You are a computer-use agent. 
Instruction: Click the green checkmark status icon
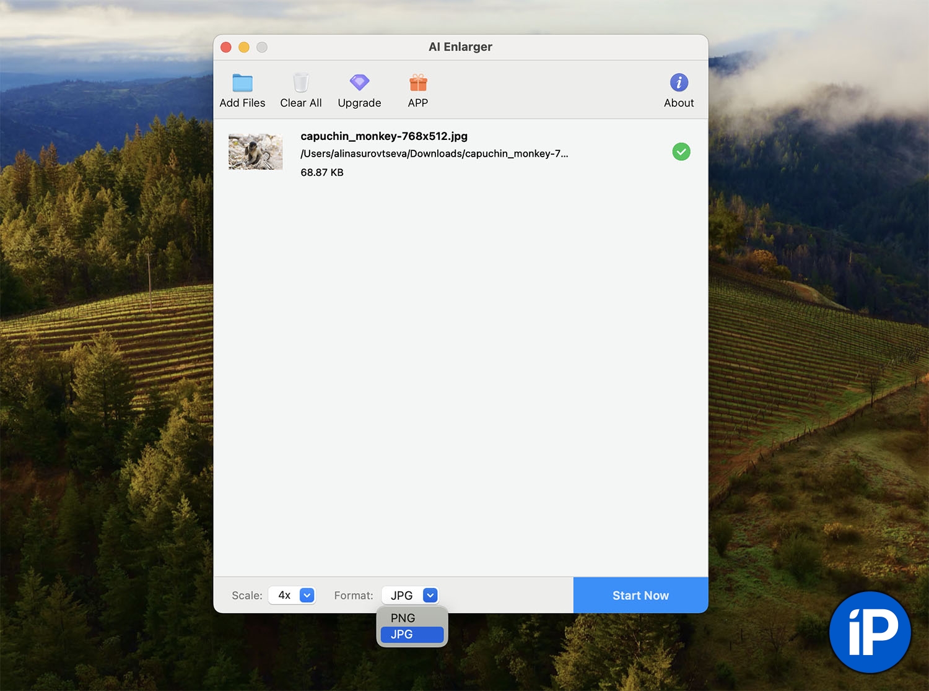tap(681, 152)
